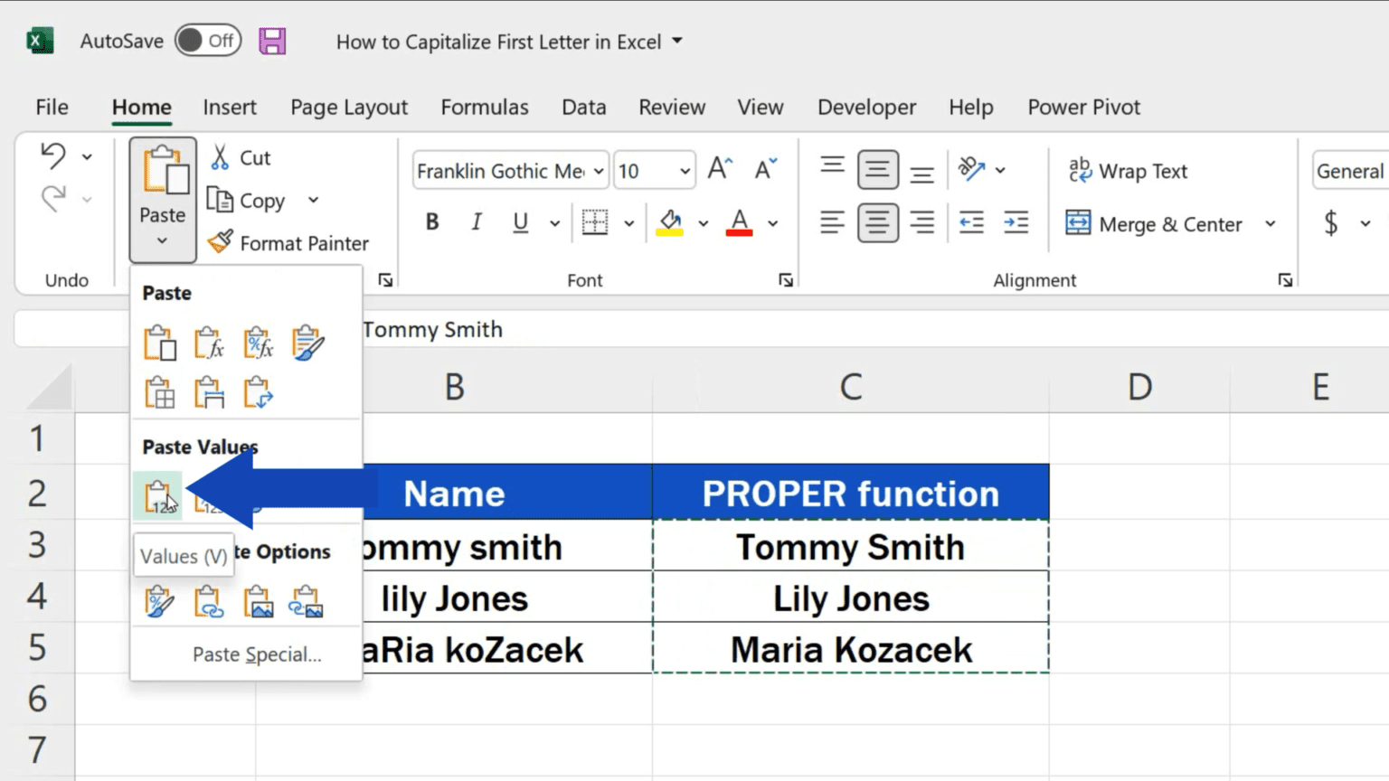
Task: Select the Transpose paste icon
Action: tap(258, 393)
